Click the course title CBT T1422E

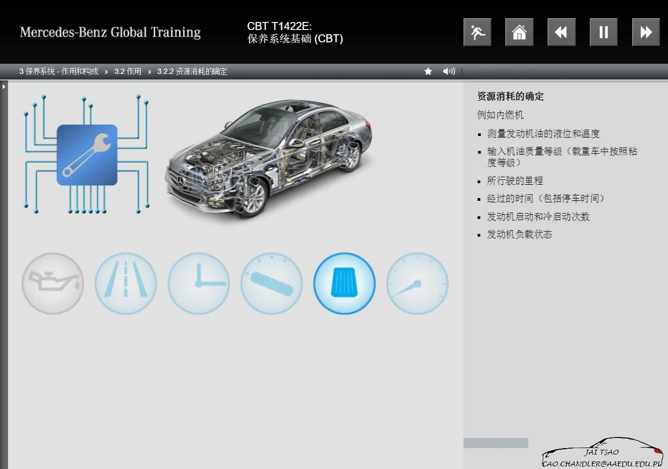(x=279, y=26)
